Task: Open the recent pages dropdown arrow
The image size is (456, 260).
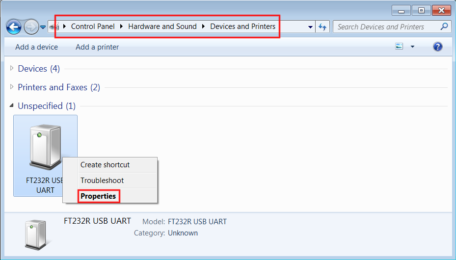Action: (43, 27)
